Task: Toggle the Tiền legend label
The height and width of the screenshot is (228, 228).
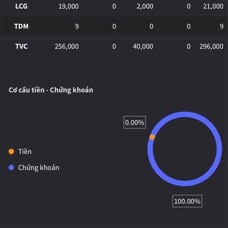Action: point(25,151)
